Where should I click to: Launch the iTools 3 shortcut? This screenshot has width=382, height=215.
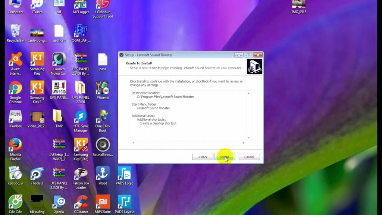[x=37, y=176]
